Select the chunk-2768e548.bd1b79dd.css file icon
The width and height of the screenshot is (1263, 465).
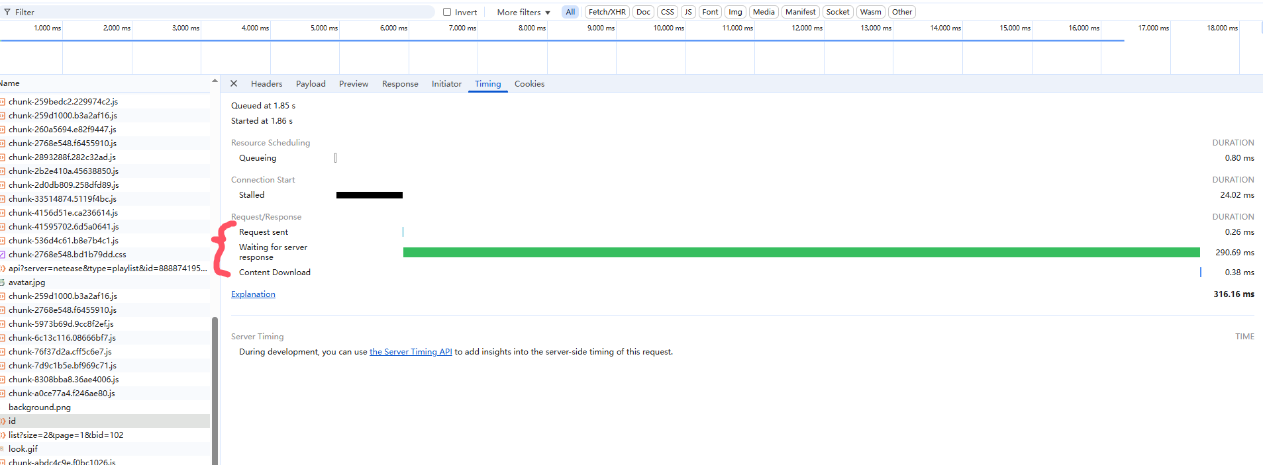(3, 255)
